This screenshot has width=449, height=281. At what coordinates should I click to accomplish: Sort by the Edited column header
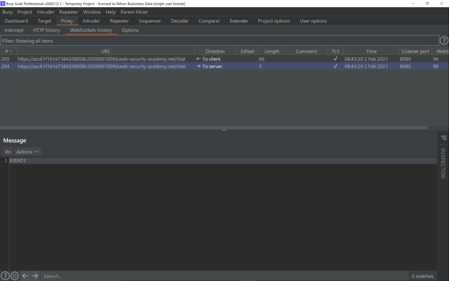pyautogui.click(x=247, y=51)
